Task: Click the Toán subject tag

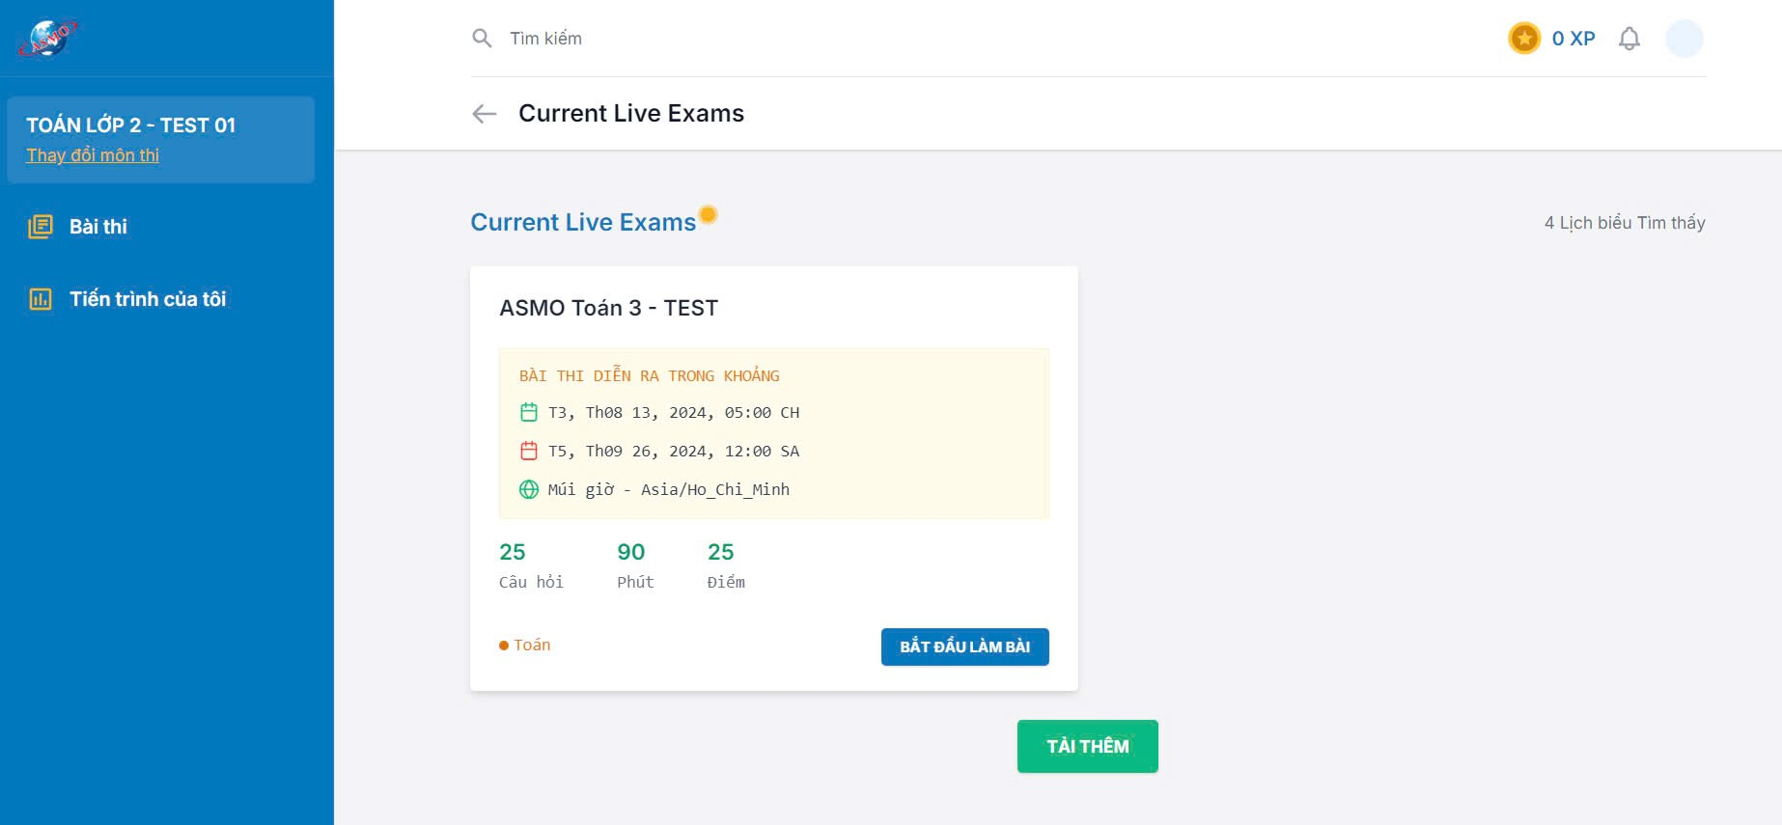Action: point(525,646)
